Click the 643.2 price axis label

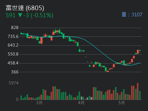click(13, 45)
